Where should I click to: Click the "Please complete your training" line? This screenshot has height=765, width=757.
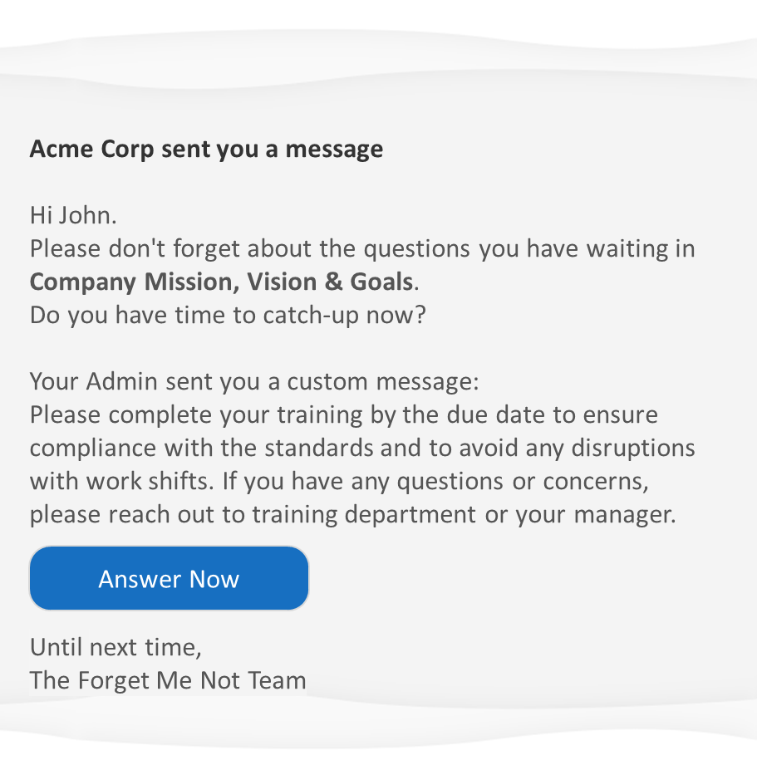343,415
